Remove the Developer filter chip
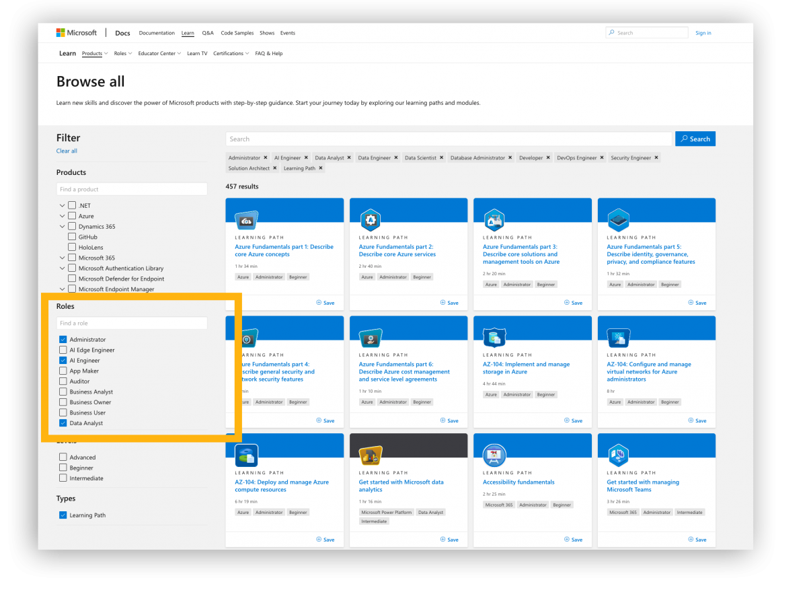Screen dimensions: 807x590 coord(548,157)
